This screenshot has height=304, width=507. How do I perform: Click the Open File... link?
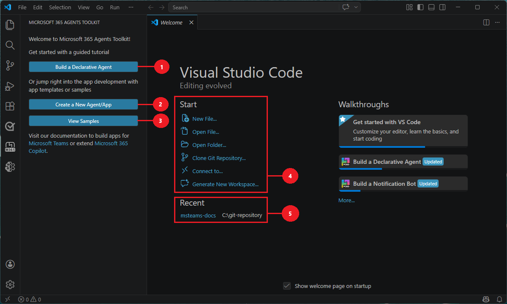tap(206, 132)
